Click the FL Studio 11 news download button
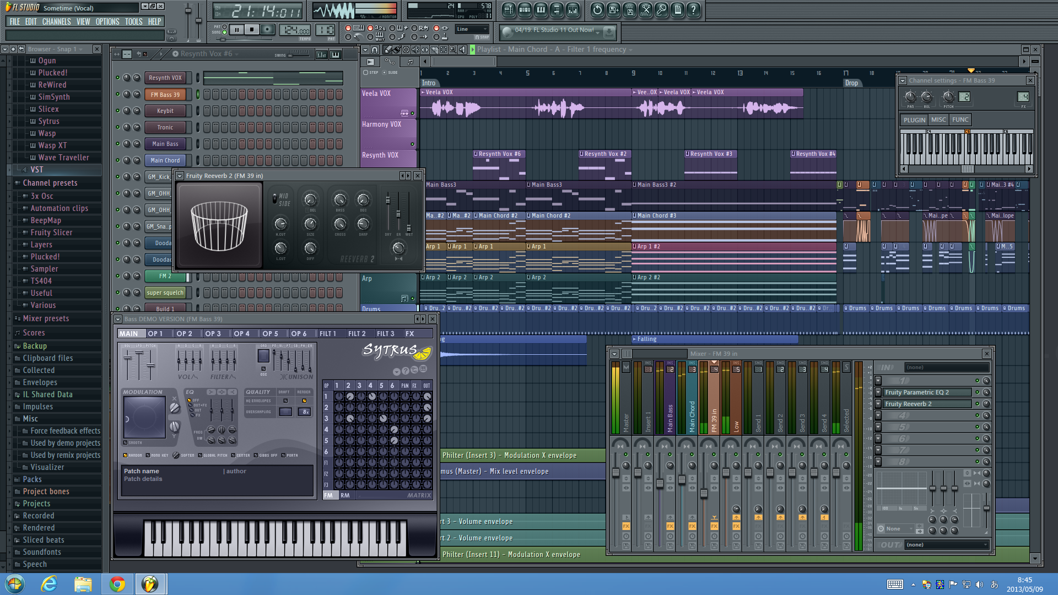The image size is (1058, 595). coord(609,33)
